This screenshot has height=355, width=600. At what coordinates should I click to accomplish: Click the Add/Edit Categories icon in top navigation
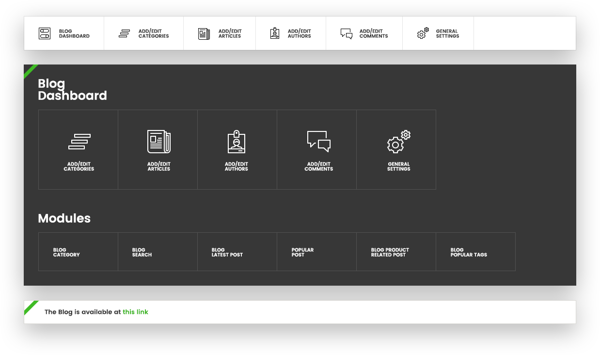pyautogui.click(x=124, y=33)
